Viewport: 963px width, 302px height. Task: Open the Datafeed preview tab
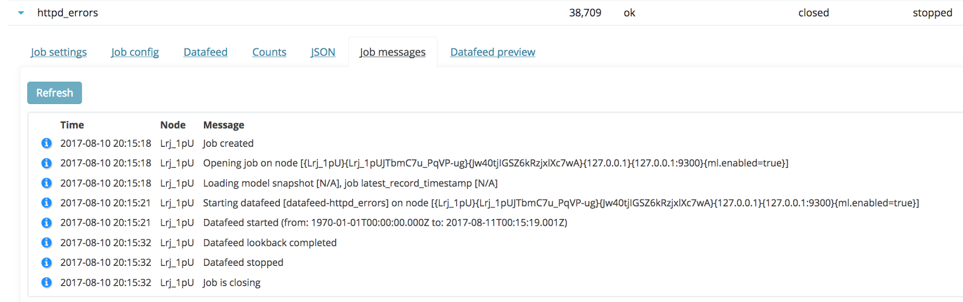(x=493, y=52)
